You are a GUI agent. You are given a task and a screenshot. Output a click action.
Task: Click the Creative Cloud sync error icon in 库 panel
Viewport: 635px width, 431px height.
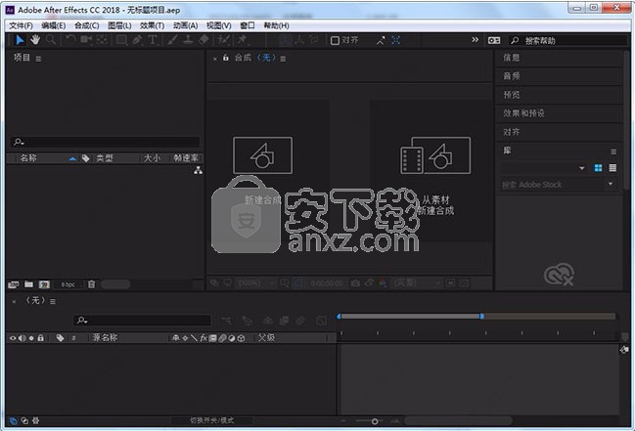(559, 275)
